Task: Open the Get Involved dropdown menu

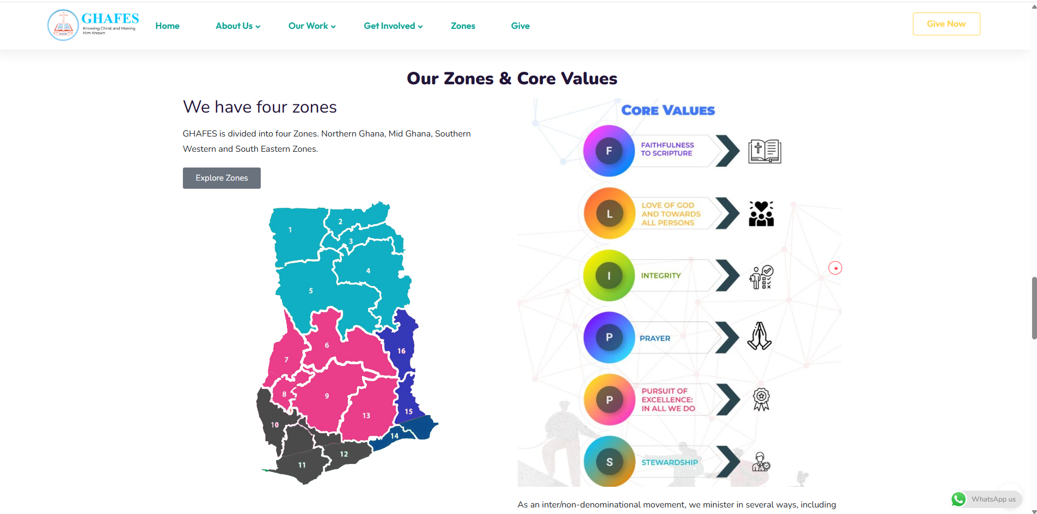Action: point(393,26)
